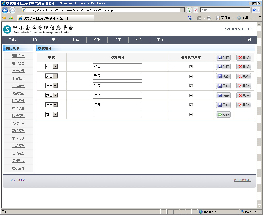The image size is (263, 215).
Task: Click the search magnifier icon
Action: click(254, 10)
